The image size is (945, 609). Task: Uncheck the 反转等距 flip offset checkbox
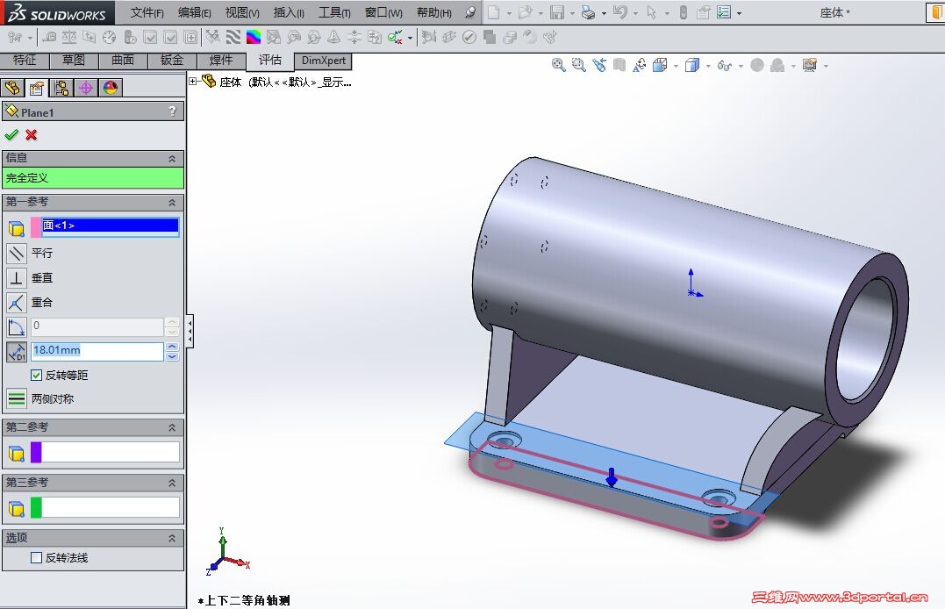coord(36,375)
